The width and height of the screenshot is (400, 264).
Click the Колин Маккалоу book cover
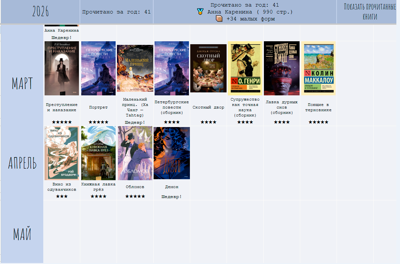[x=318, y=68]
